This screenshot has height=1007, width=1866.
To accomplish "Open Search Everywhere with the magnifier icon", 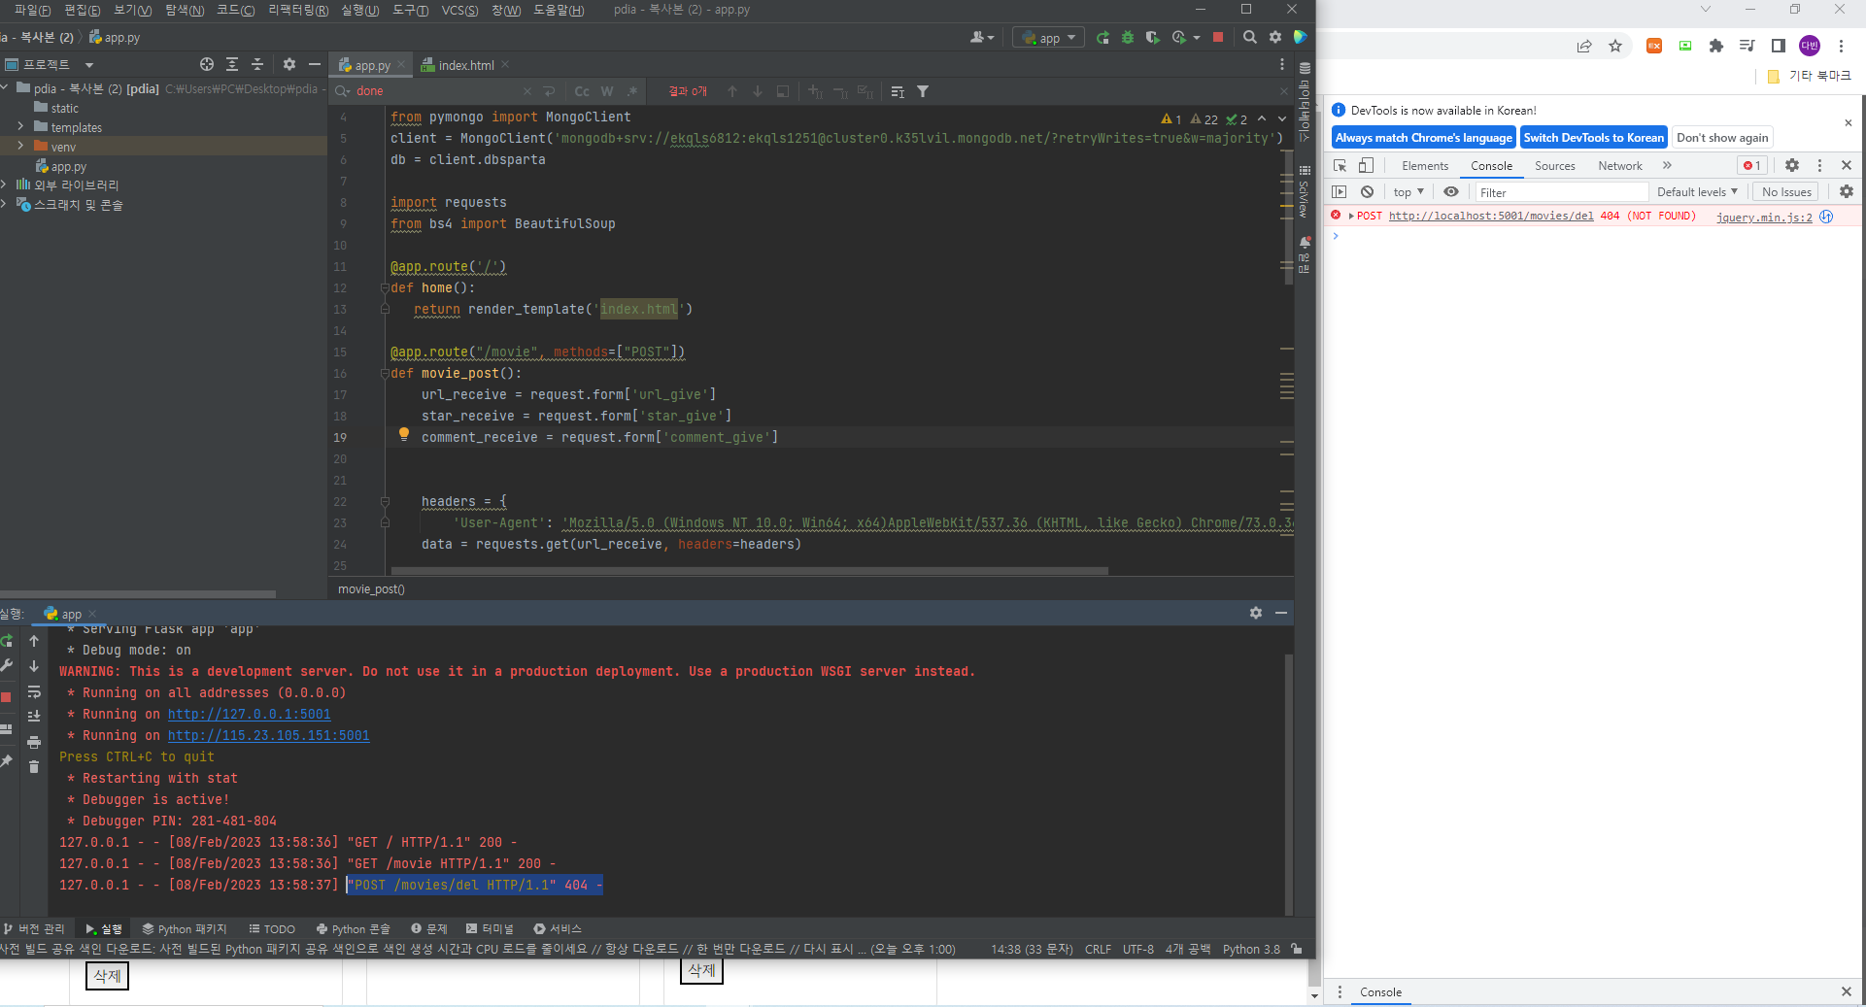I will (1250, 38).
